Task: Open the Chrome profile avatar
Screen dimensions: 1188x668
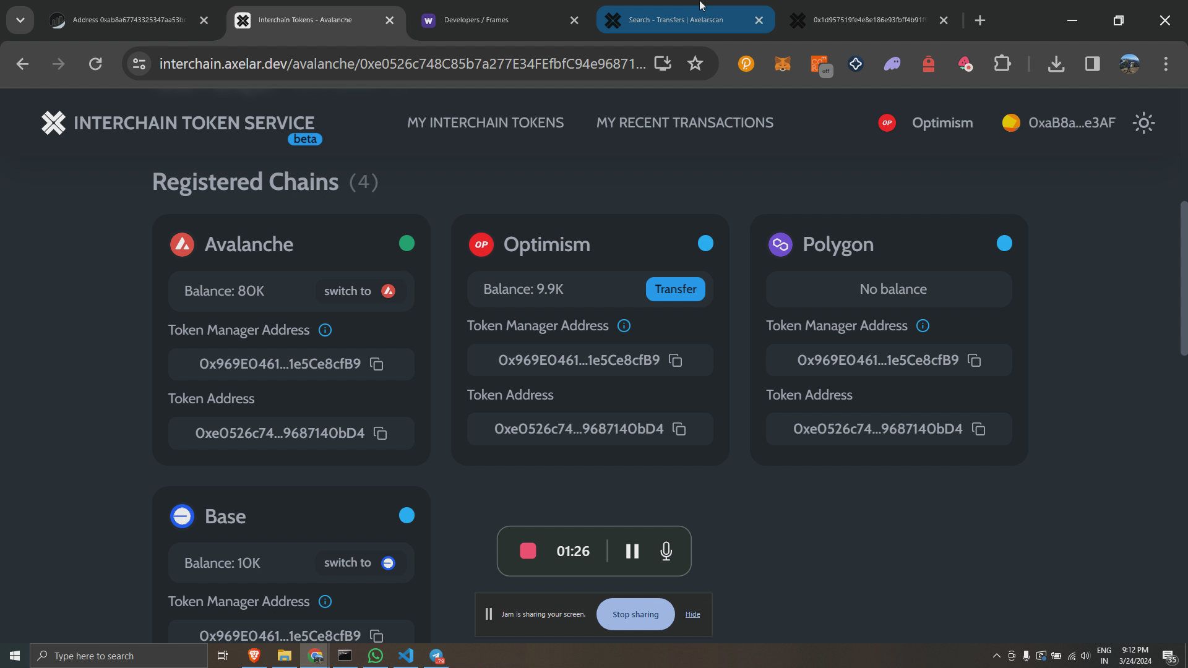Action: click(1129, 64)
